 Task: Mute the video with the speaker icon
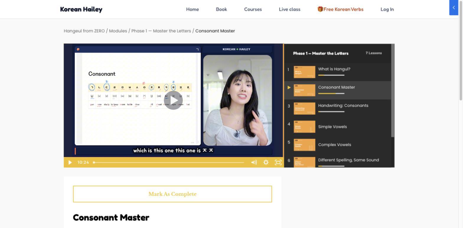(254, 162)
